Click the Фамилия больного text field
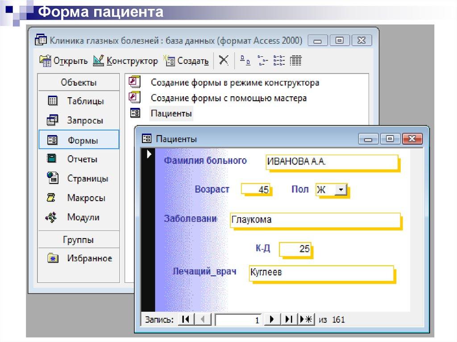457x342 pixels. tap(331, 162)
